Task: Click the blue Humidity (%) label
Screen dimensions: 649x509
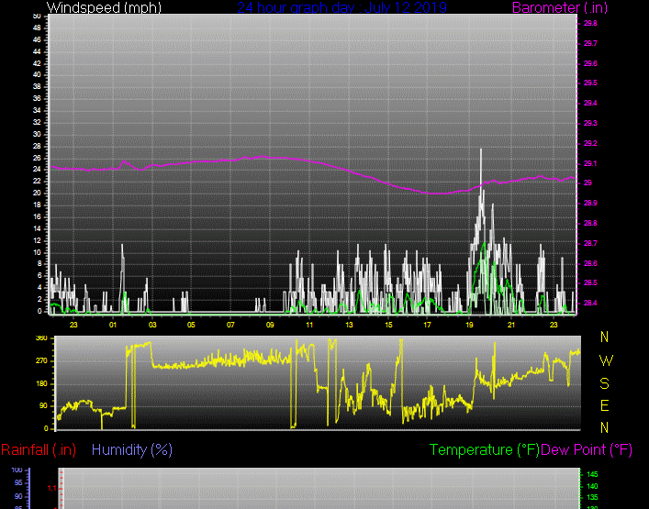Action: coord(132,449)
